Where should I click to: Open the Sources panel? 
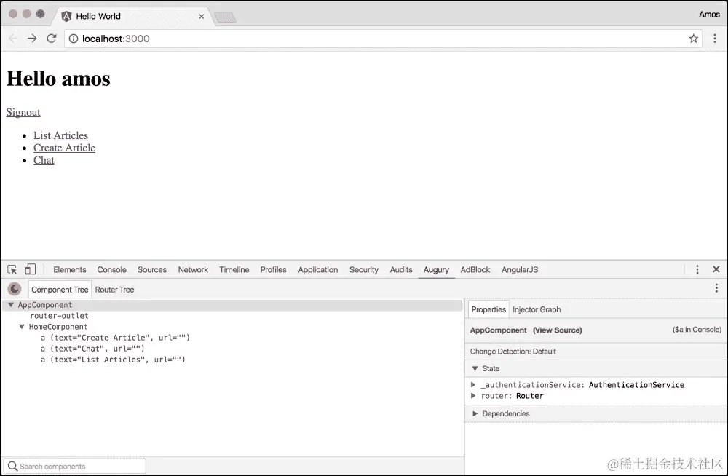click(152, 270)
